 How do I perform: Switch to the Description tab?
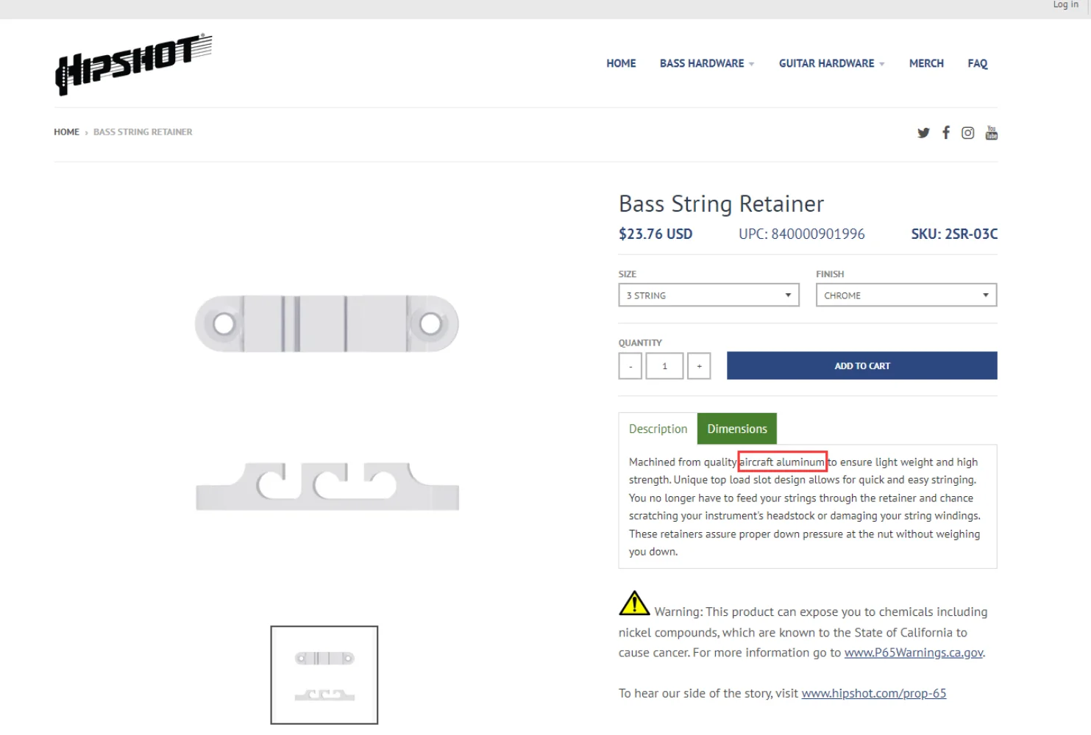pos(658,429)
